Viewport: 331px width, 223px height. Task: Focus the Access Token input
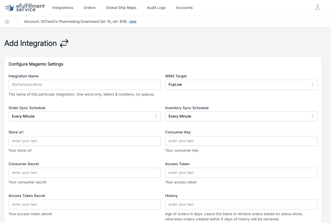241,173
